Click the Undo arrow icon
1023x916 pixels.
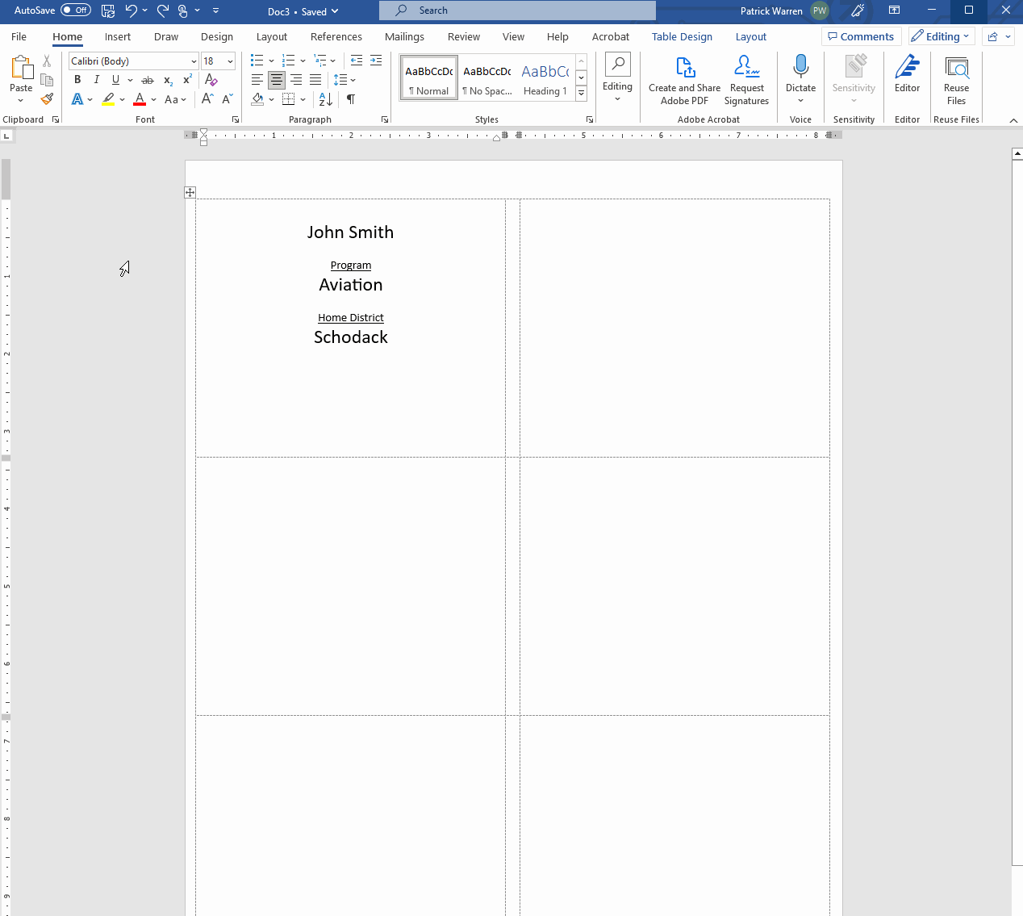(131, 10)
